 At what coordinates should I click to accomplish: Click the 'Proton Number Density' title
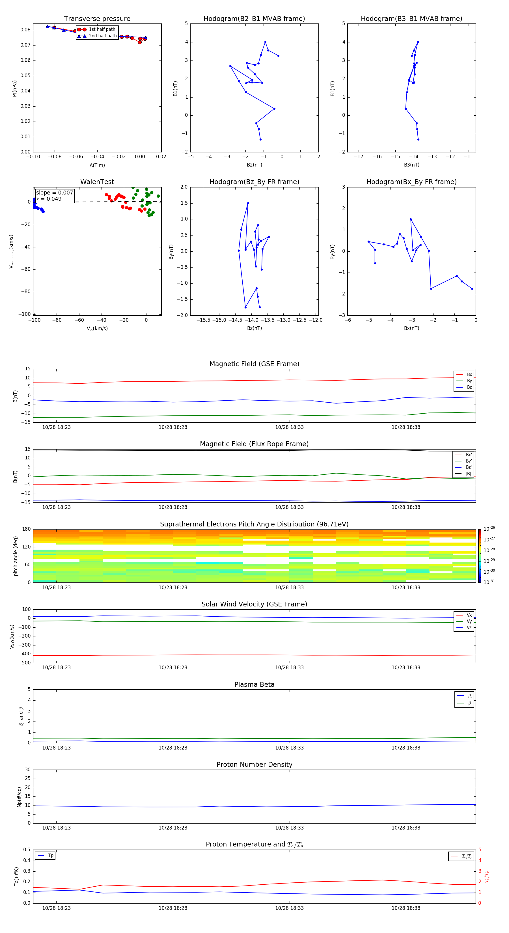point(254,764)
